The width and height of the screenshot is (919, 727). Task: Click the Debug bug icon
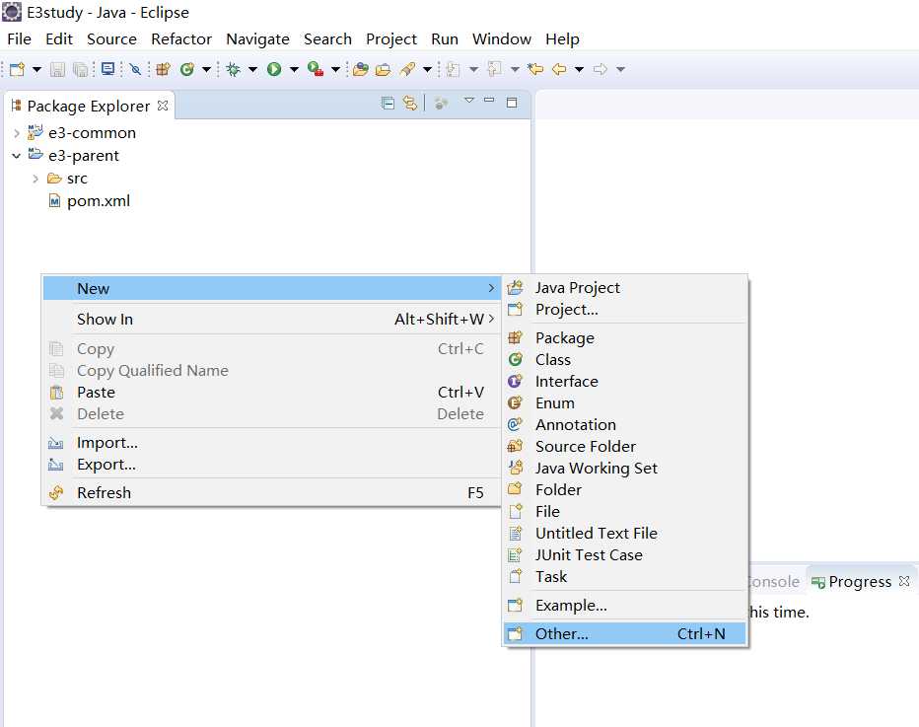(234, 69)
